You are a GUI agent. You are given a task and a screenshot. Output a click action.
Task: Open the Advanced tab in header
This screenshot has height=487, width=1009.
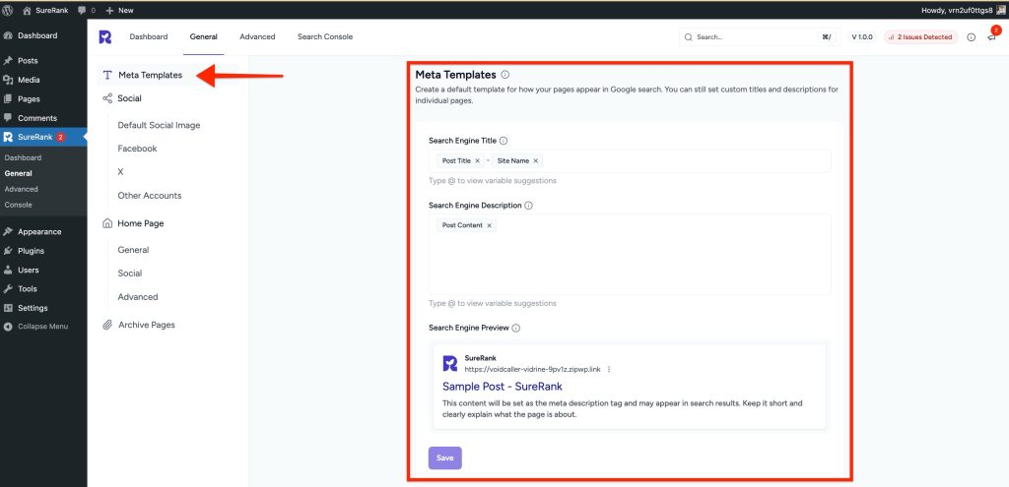pos(257,37)
